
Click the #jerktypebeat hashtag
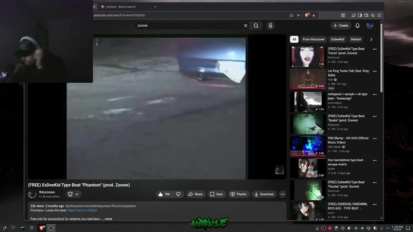click(x=75, y=206)
